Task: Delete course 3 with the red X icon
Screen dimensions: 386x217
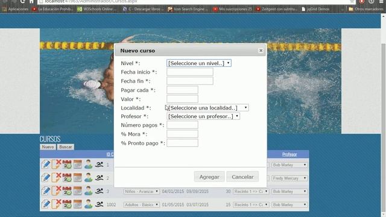Action: 56,190
